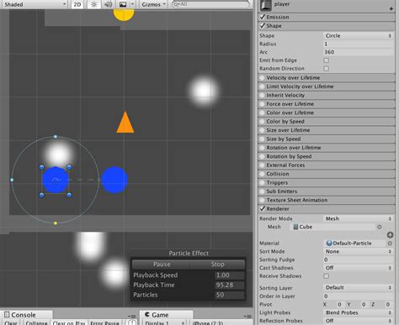This screenshot has height=325, width=399.
Task: Select the unselected blue circle sprite
Action: (114, 180)
